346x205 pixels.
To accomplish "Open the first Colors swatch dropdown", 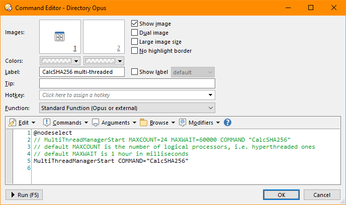I will click(x=60, y=61).
